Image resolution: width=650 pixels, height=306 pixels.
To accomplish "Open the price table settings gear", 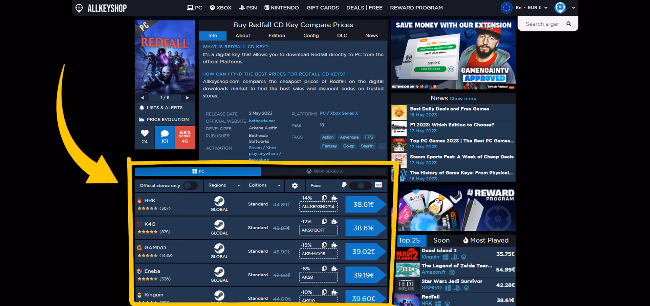I will pos(295,185).
